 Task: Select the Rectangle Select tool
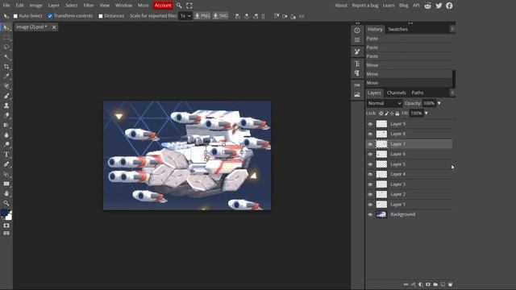pyautogui.click(x=6, y=38)
